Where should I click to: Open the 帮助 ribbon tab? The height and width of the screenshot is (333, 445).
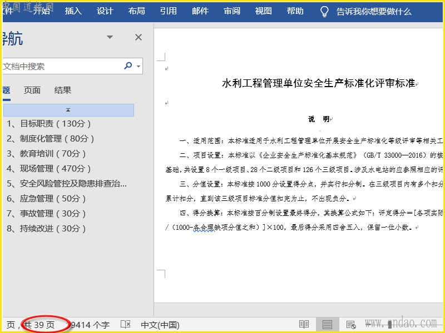(x=295, y=11)
